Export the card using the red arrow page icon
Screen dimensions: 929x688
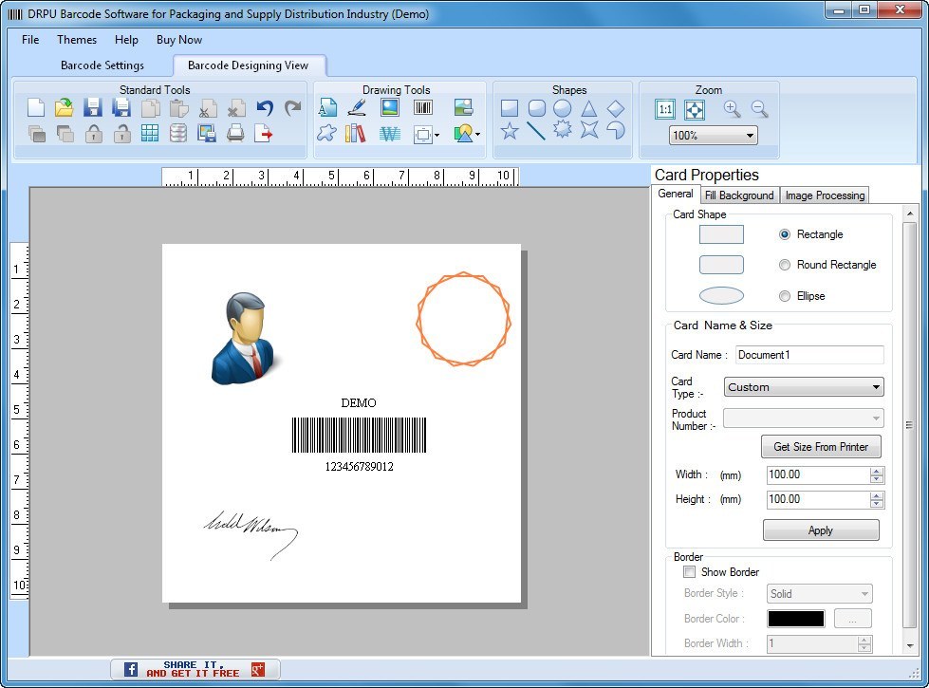tap(263, 134)
